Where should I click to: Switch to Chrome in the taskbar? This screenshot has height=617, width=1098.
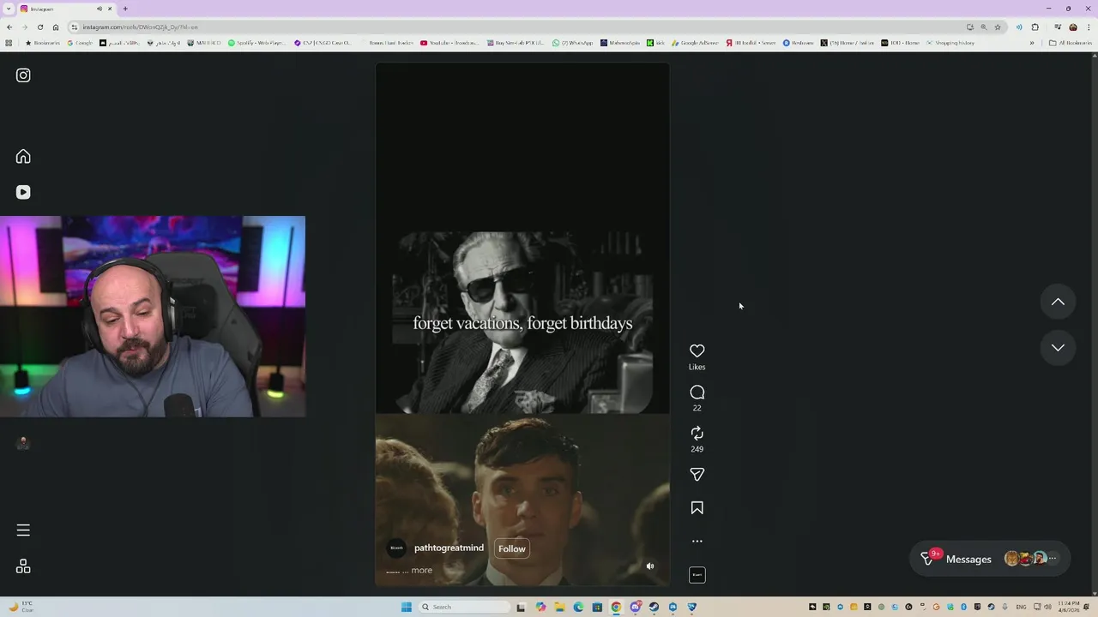pos(616,607)
